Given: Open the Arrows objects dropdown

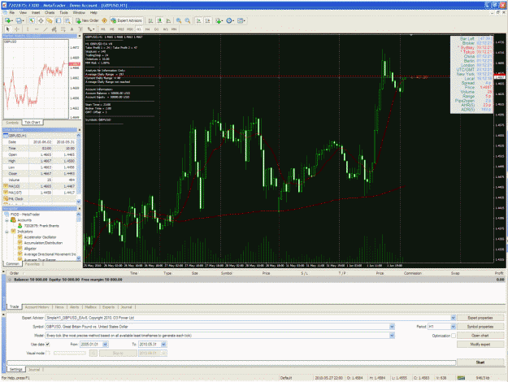Looking at the screenshot, I should [x=91, y=29].
